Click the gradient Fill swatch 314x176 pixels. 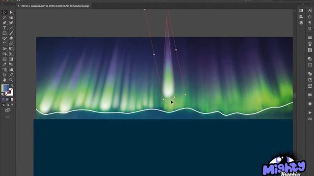[x=5, y=88]
